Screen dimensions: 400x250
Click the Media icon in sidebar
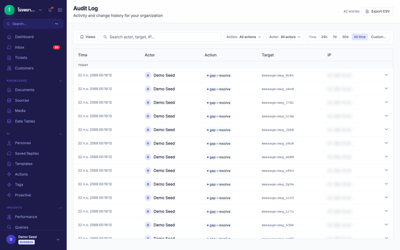[9, 111]
